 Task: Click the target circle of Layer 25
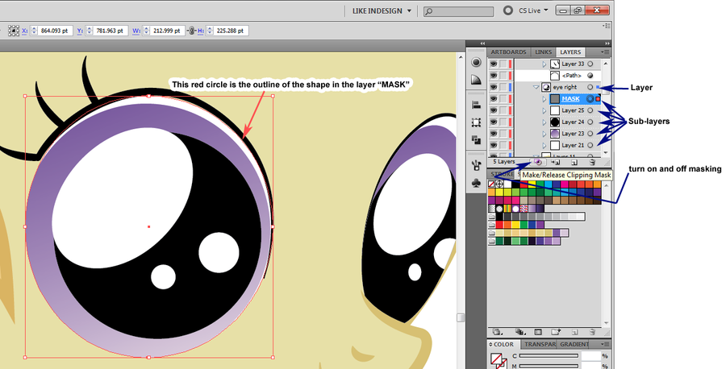point(590,110)
